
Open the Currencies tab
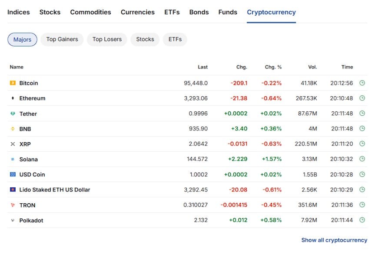pyautogui.click(x=138, y=12)
